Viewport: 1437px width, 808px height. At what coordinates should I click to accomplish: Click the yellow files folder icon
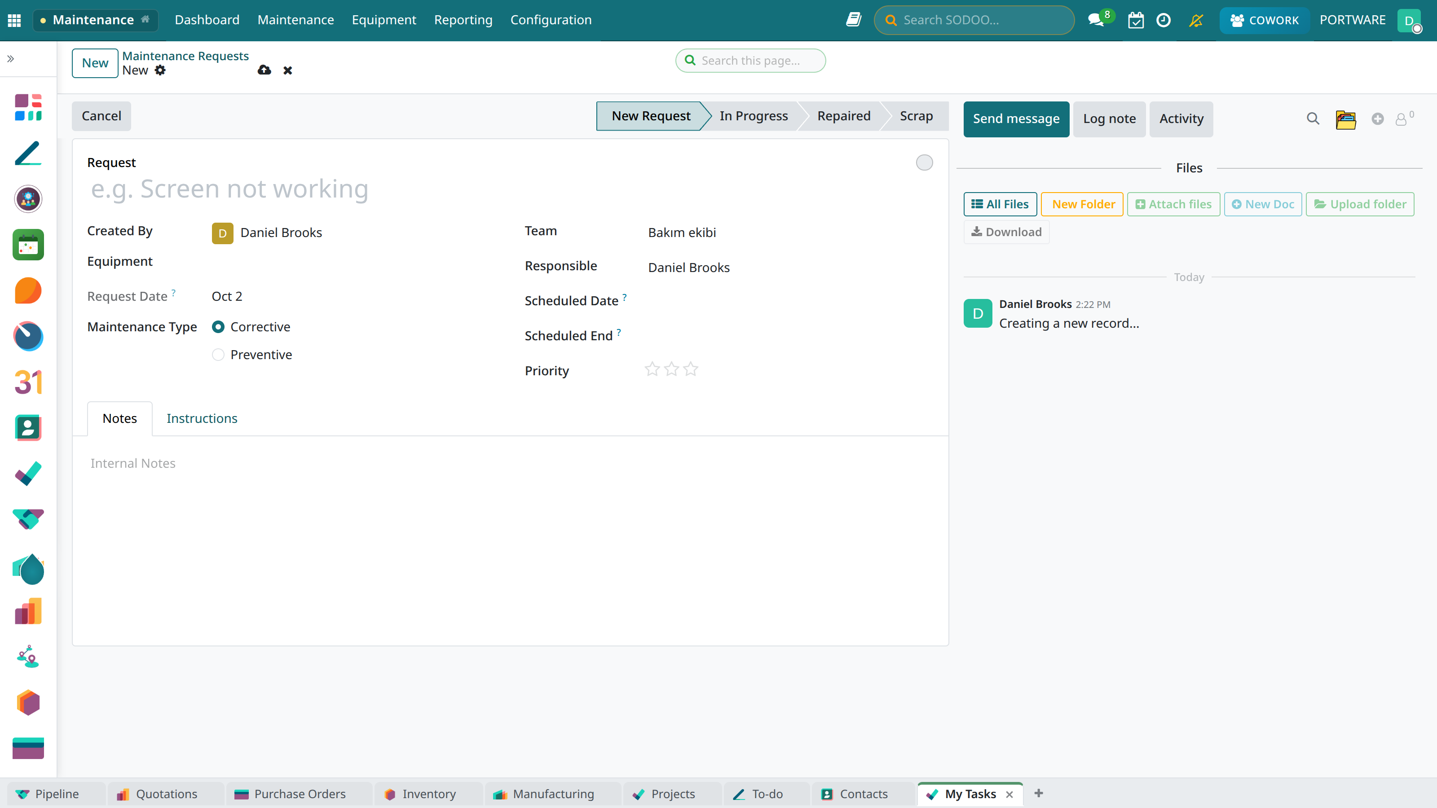1345,119
